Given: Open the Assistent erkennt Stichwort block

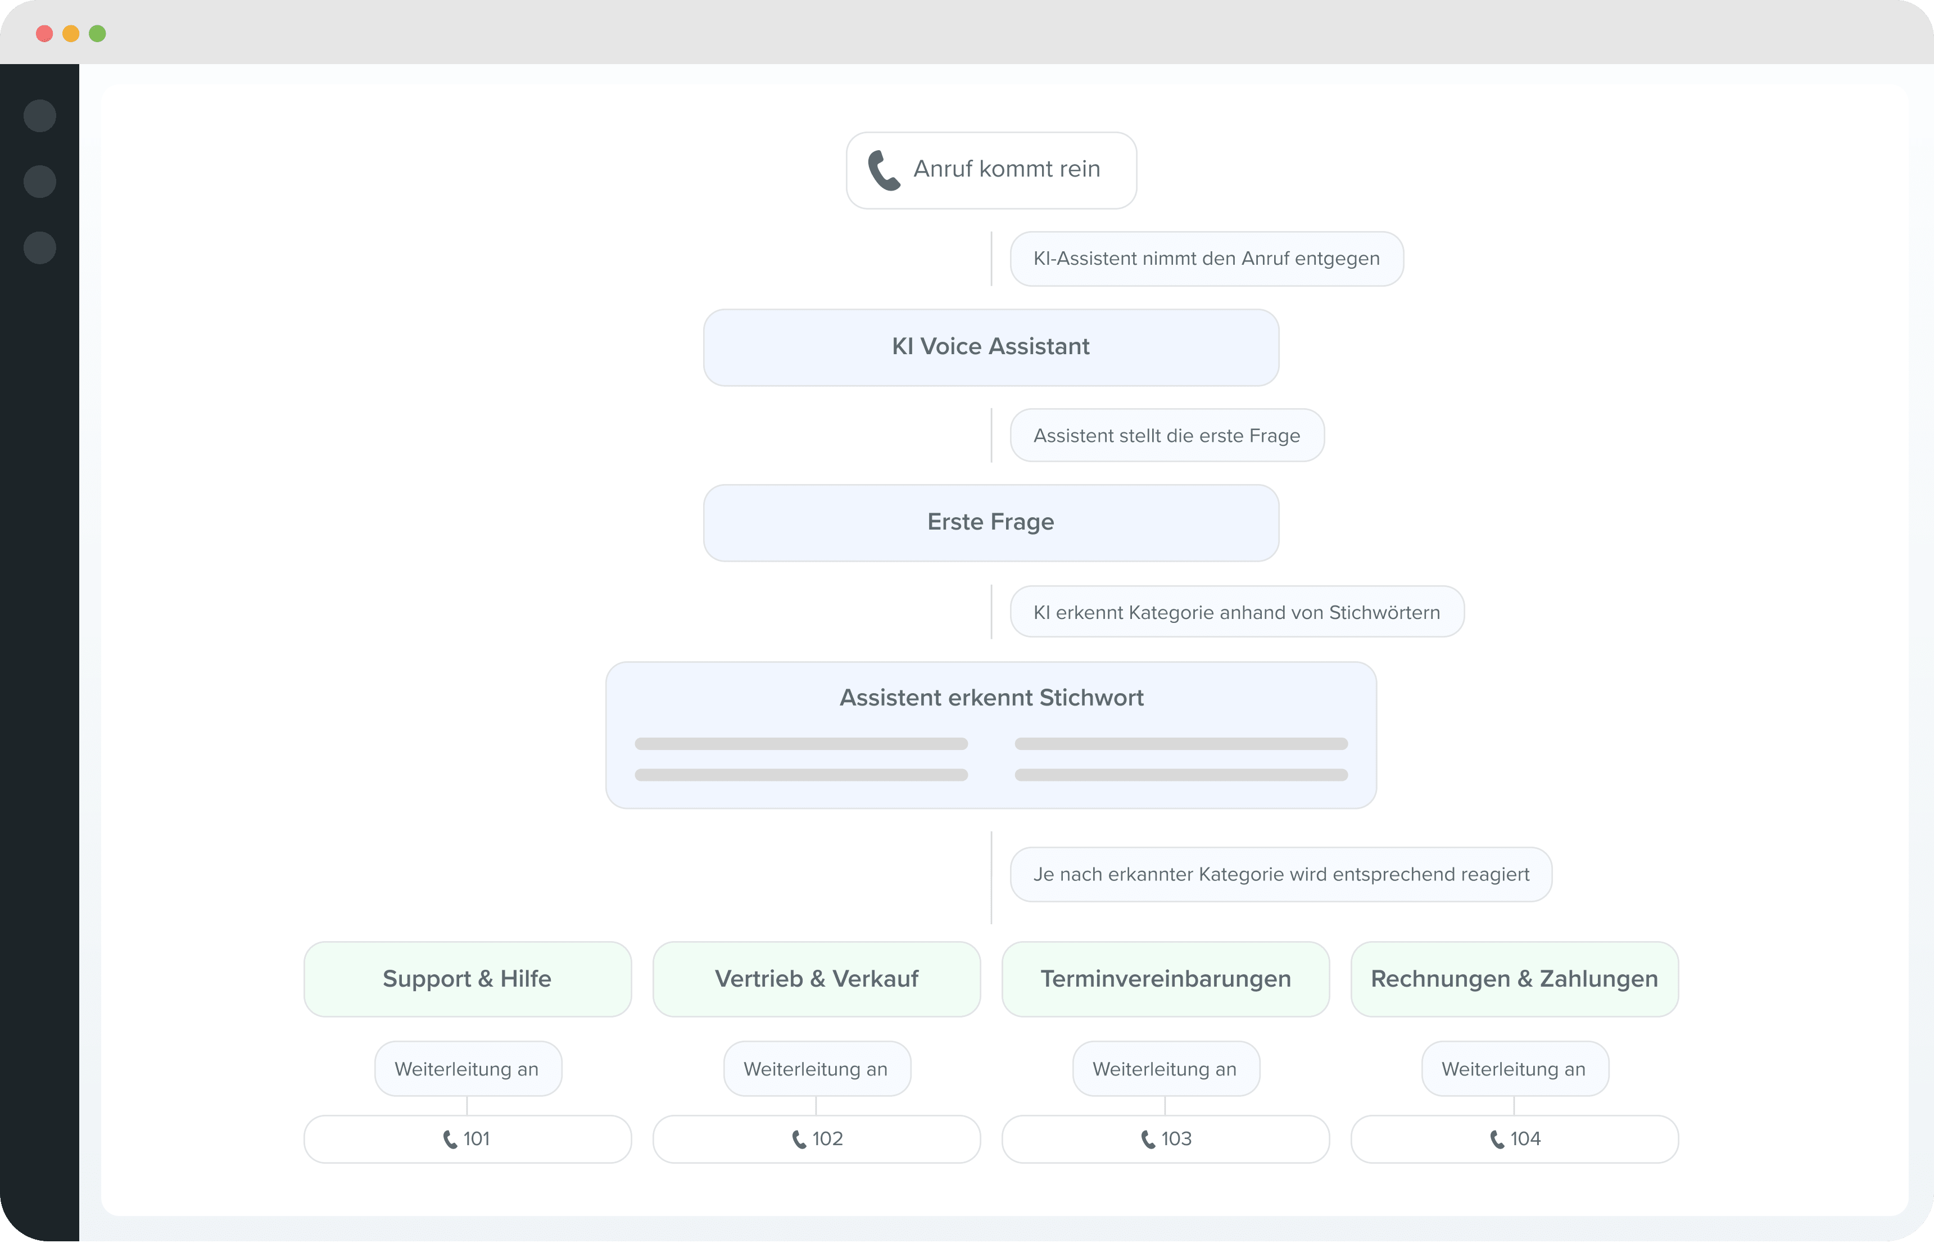Looking at the screenshot, I should 991,698.
